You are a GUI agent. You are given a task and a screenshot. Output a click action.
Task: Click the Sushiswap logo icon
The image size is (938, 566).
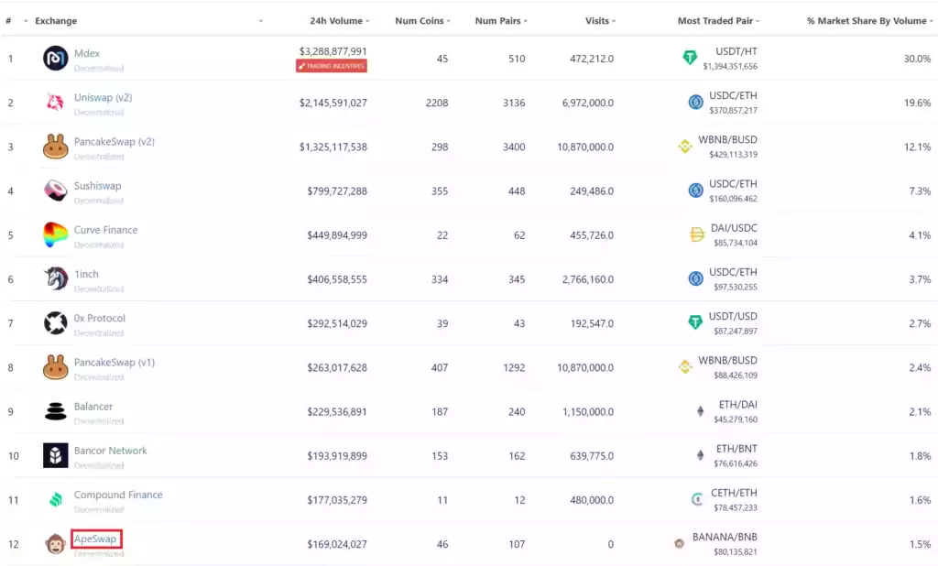(x=55, y=190)
